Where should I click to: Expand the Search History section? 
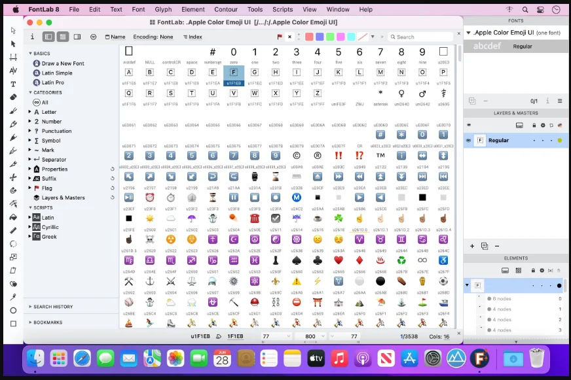pyautogui.click(x=30, y=307)
